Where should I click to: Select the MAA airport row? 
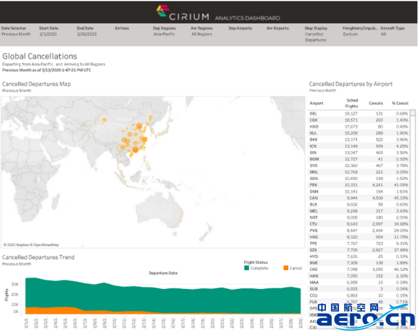[359, 282]
